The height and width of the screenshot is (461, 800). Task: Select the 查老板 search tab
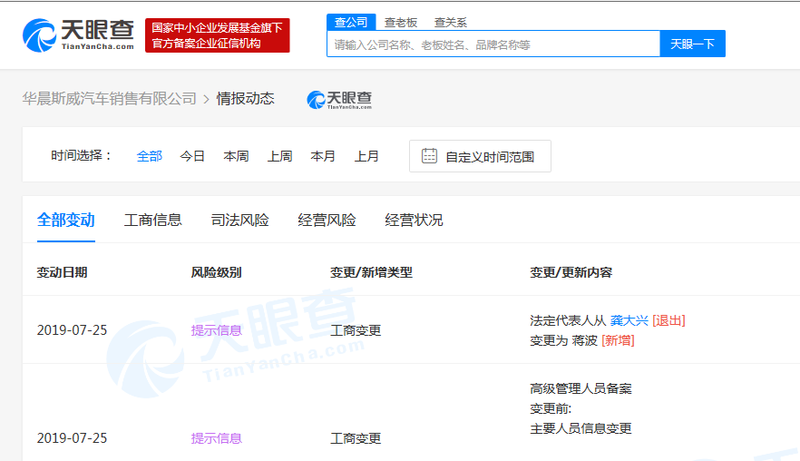coord(401,23)
